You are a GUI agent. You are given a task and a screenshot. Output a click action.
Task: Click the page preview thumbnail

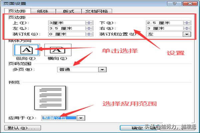pos(50,98)
